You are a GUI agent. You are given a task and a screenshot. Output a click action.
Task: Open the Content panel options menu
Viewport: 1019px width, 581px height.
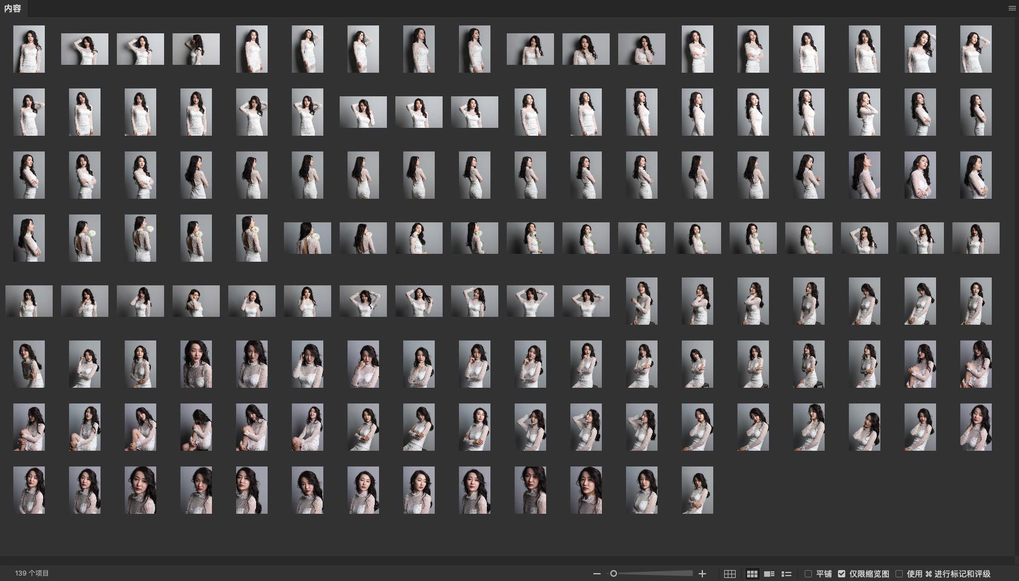[1012, 8]
